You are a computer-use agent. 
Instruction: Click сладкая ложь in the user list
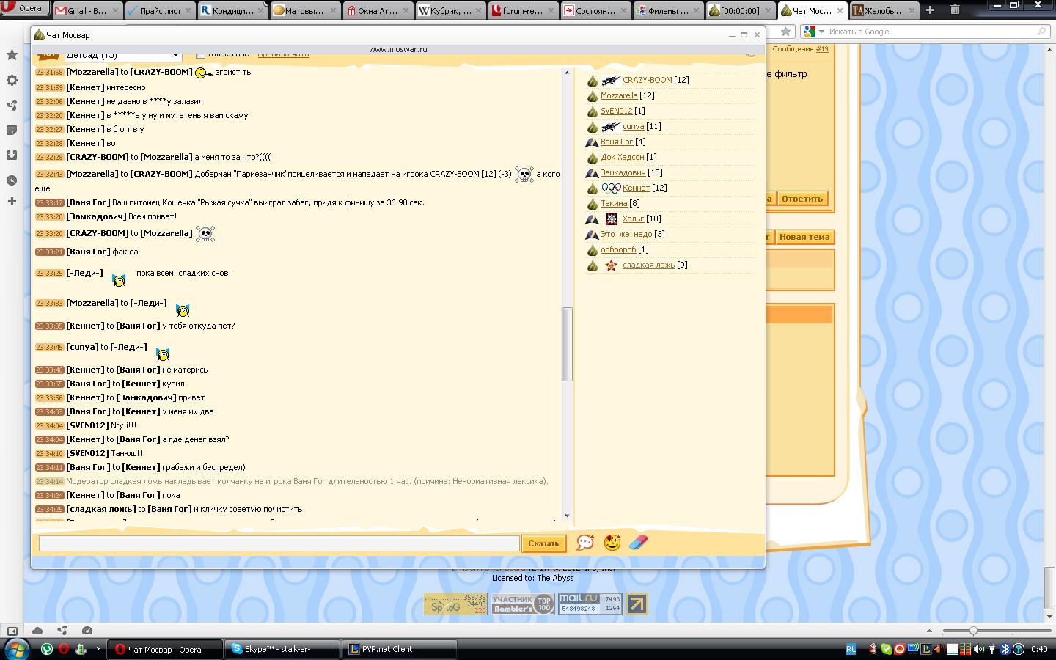pyautogui.click(x=649, y=265)
